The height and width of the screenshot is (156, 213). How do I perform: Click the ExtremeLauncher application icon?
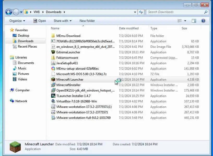[x=53, y=52]
